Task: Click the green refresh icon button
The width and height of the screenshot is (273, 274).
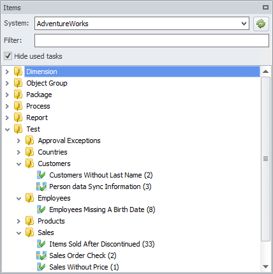Action: [x=261, y=24]
